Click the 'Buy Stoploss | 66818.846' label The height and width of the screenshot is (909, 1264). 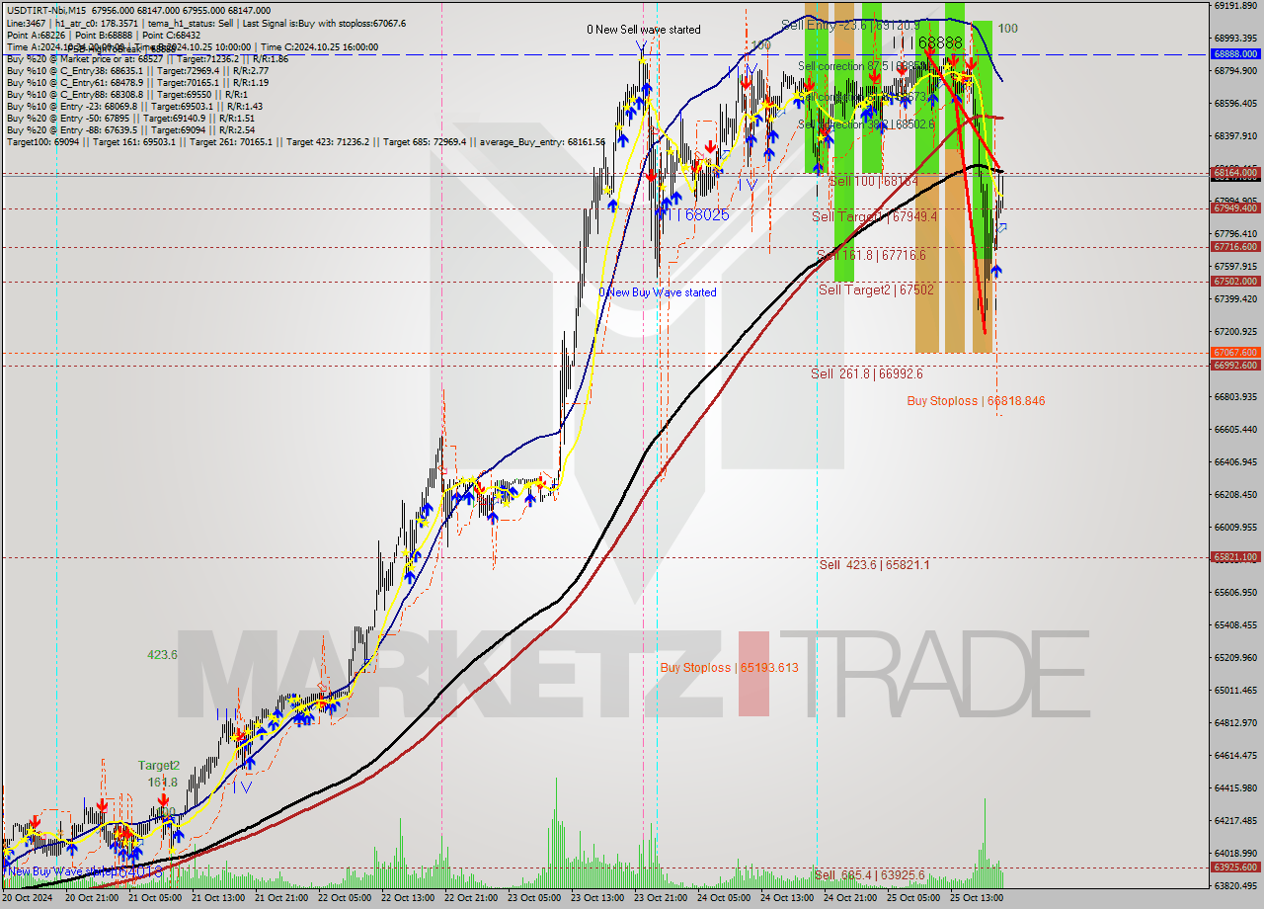click(x=976, y=401)
